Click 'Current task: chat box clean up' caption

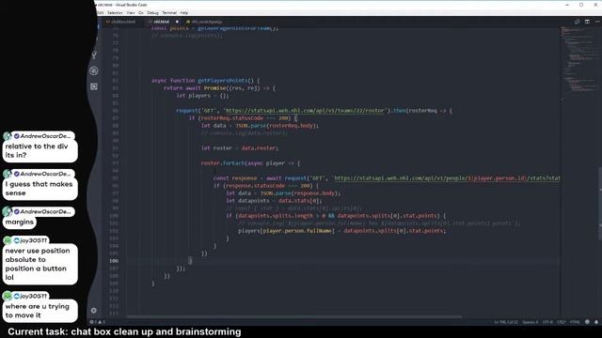124,331
